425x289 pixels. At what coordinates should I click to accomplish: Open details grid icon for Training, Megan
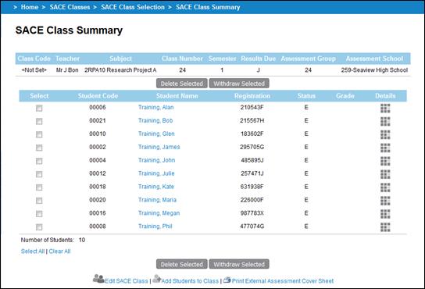385,214
